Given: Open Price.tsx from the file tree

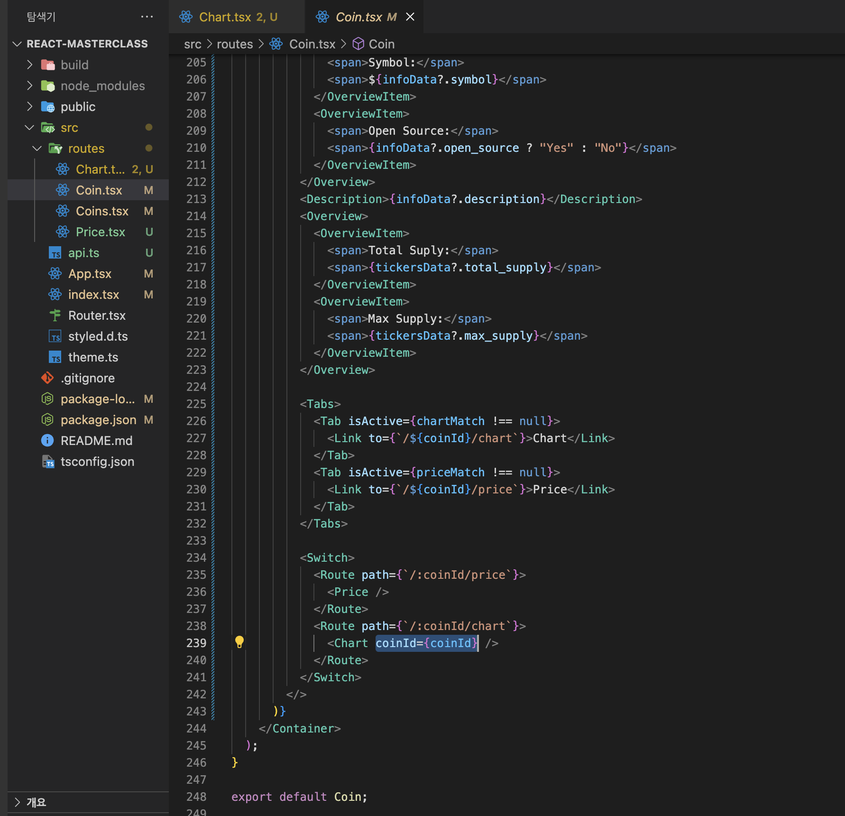Looking at the screenshot, I should [100, 232].
